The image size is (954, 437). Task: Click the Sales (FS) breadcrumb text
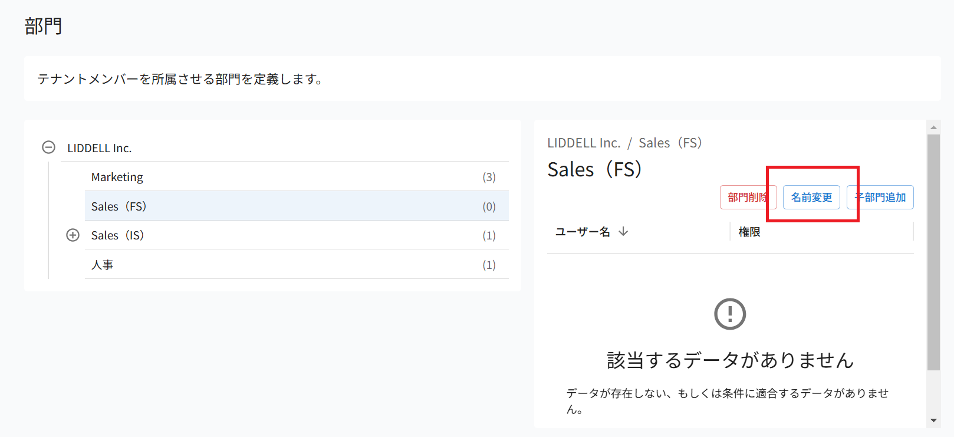click(670, 143)
